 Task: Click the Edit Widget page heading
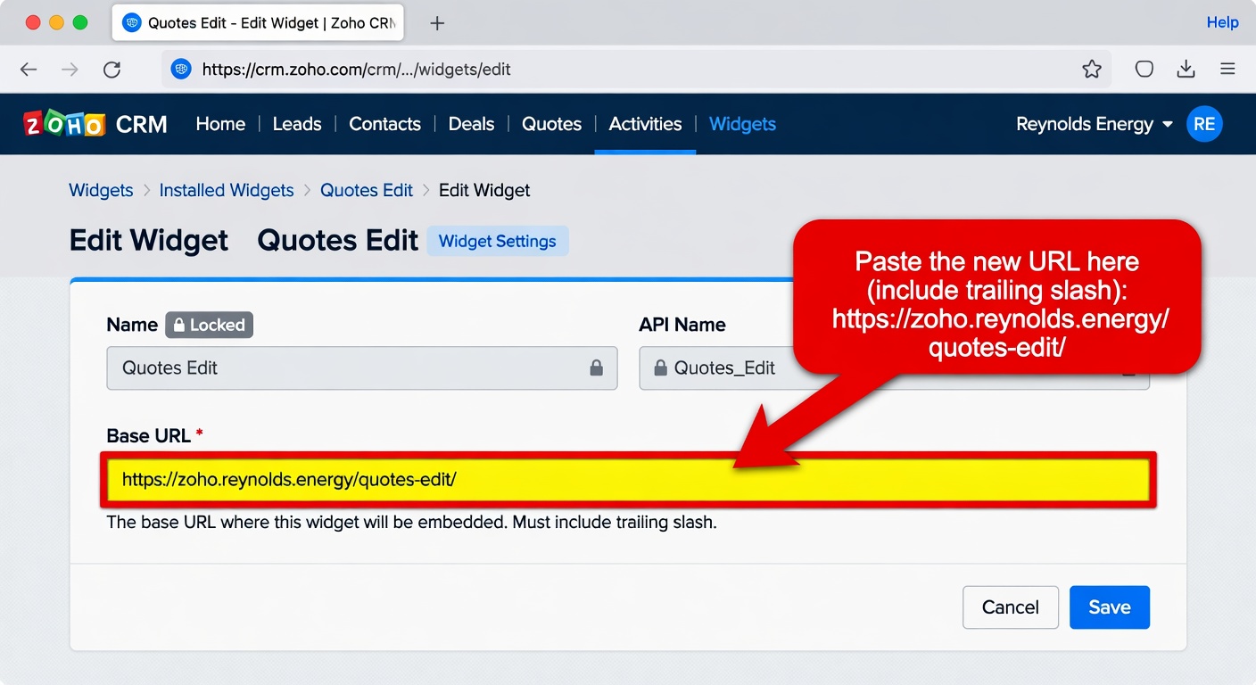pyautogui.click(x=149, y=241)
